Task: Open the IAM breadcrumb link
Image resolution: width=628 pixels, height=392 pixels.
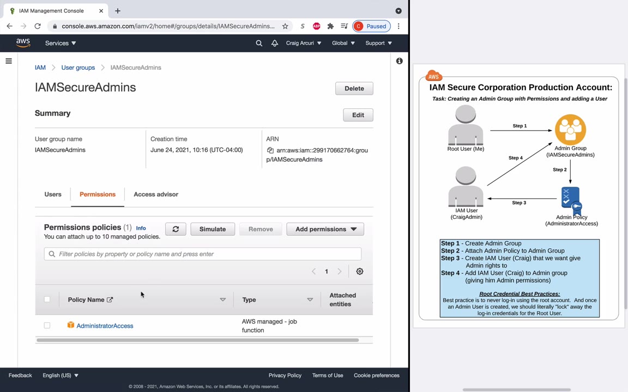Action: point(40,68)
